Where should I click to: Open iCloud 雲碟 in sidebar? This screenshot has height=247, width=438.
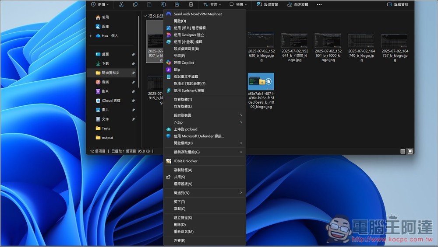(x=112, y=101)
